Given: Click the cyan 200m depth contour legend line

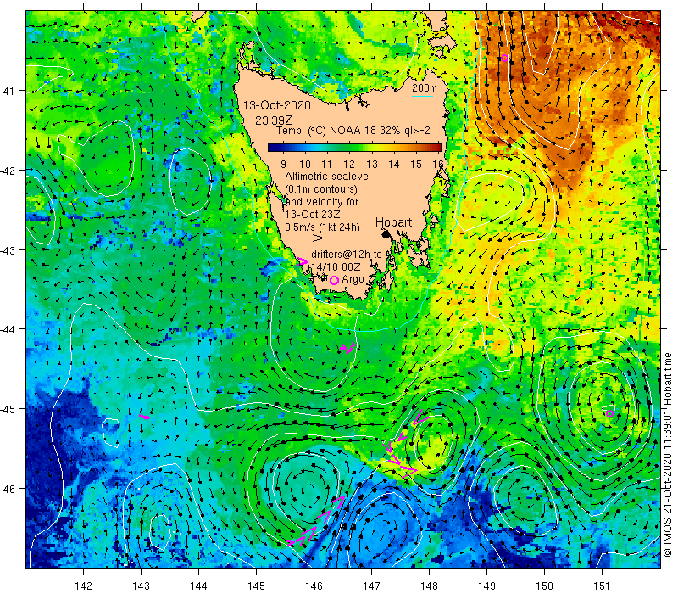Looking at the screenshot, I should (422, 96).
